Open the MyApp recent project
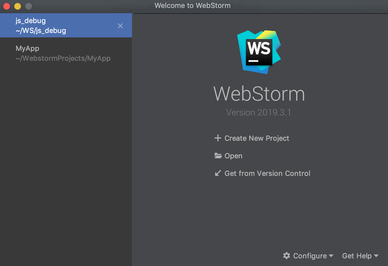 tap(66, 53)
